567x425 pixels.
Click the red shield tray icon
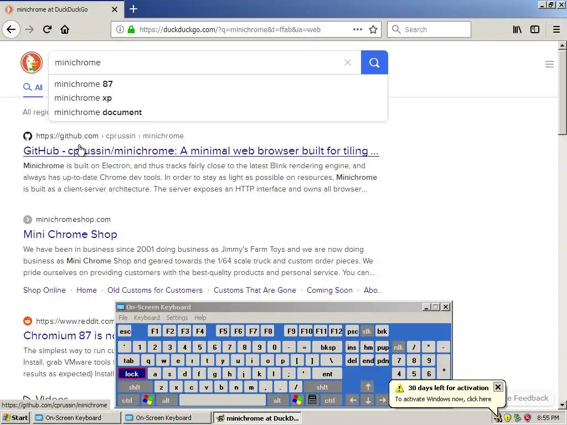click(x=528, y=418)
